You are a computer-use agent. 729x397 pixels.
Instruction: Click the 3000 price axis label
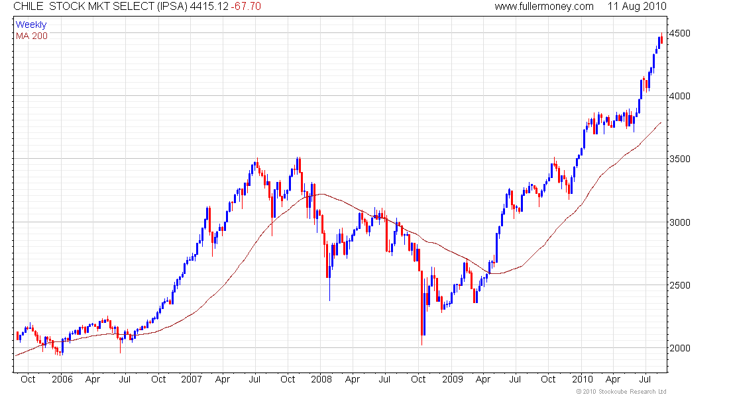pyautogui.click(x=680, y=222)
